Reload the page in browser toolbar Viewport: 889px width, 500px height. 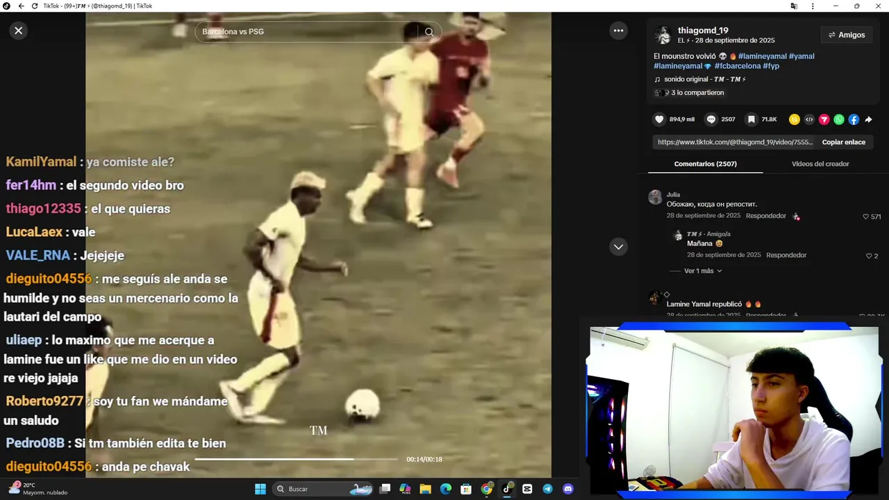pos(35,6)
